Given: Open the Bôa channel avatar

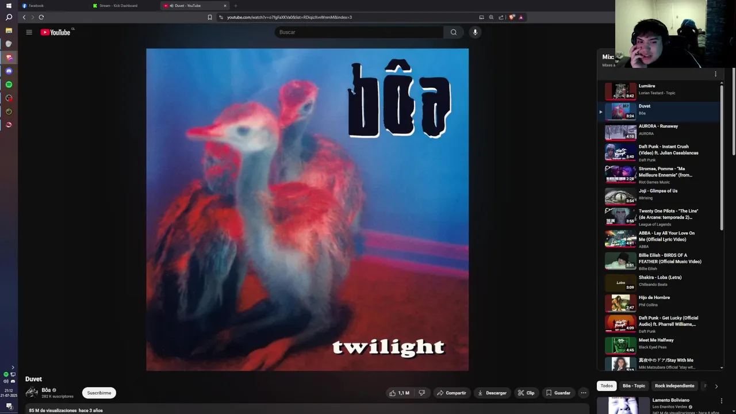Looking at the screenshot, I should point(32,393).
